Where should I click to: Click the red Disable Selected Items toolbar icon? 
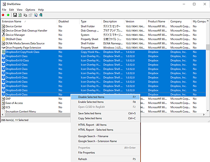tap(3, 15)
